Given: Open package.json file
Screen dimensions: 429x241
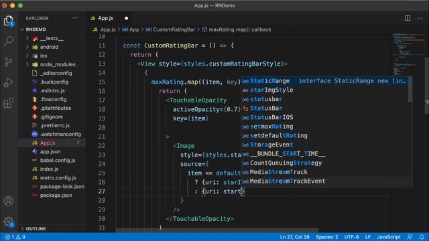Looking at the screenshot, I should pyautogui.click(x=52, y=195).
